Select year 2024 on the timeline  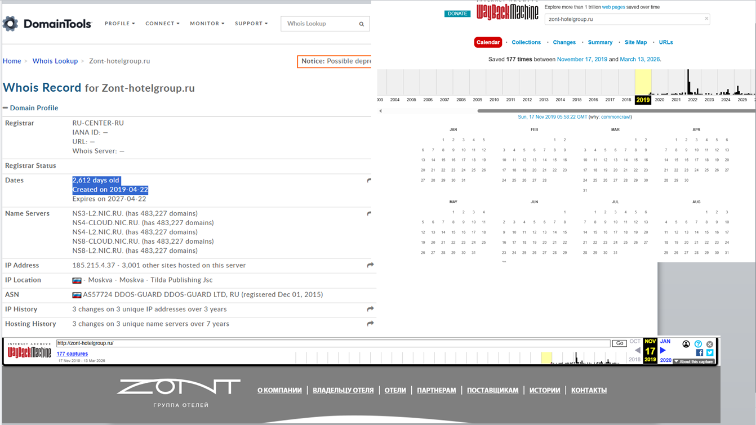click(726, 100)
